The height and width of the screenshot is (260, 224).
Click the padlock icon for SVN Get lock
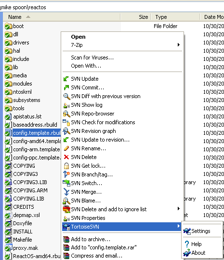[66, 166]
